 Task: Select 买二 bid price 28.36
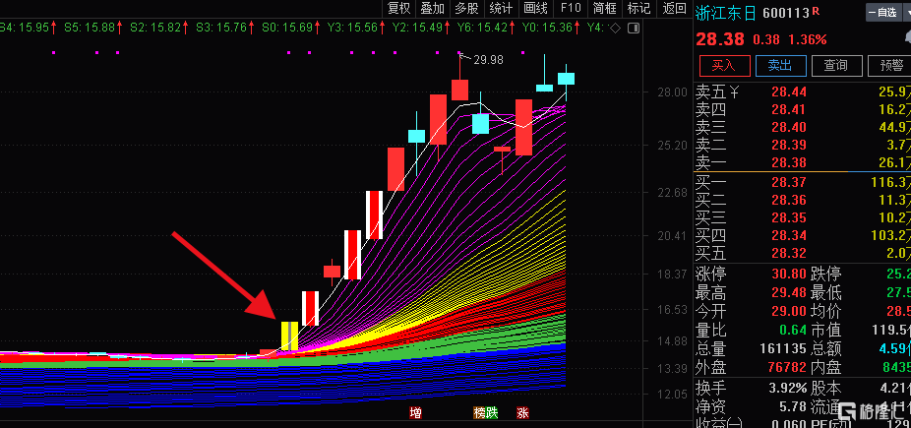pos(789,201)
